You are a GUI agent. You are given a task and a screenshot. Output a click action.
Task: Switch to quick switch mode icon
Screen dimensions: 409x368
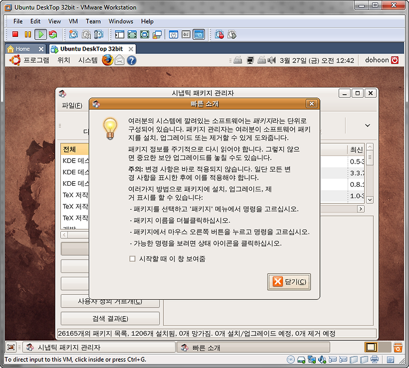[x=145, y=34]
